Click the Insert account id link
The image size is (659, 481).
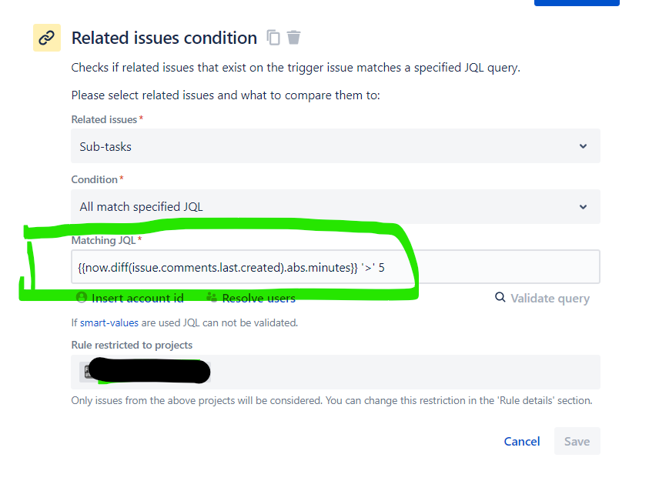(x=138, y=298)
